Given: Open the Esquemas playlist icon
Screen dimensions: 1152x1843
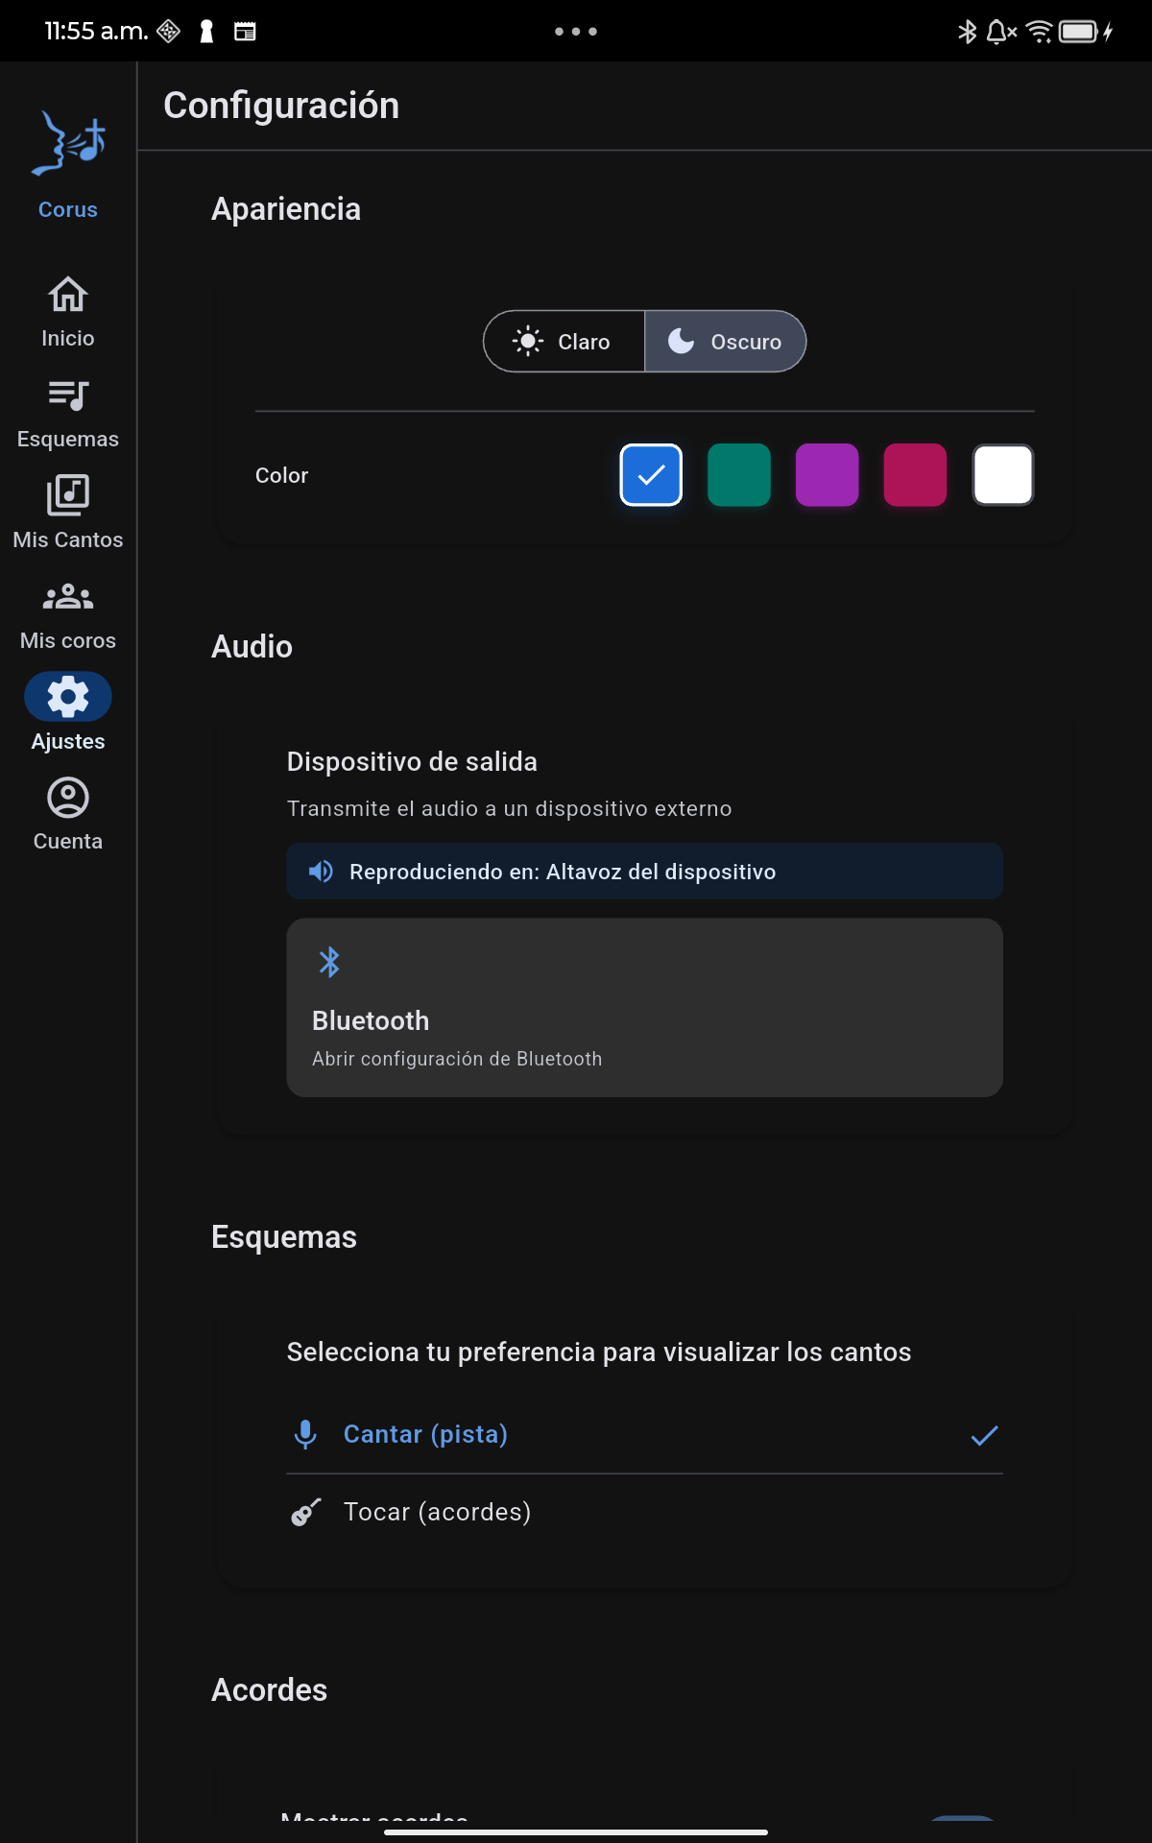Looking at the screenshot, I should [x=67, y=395].
